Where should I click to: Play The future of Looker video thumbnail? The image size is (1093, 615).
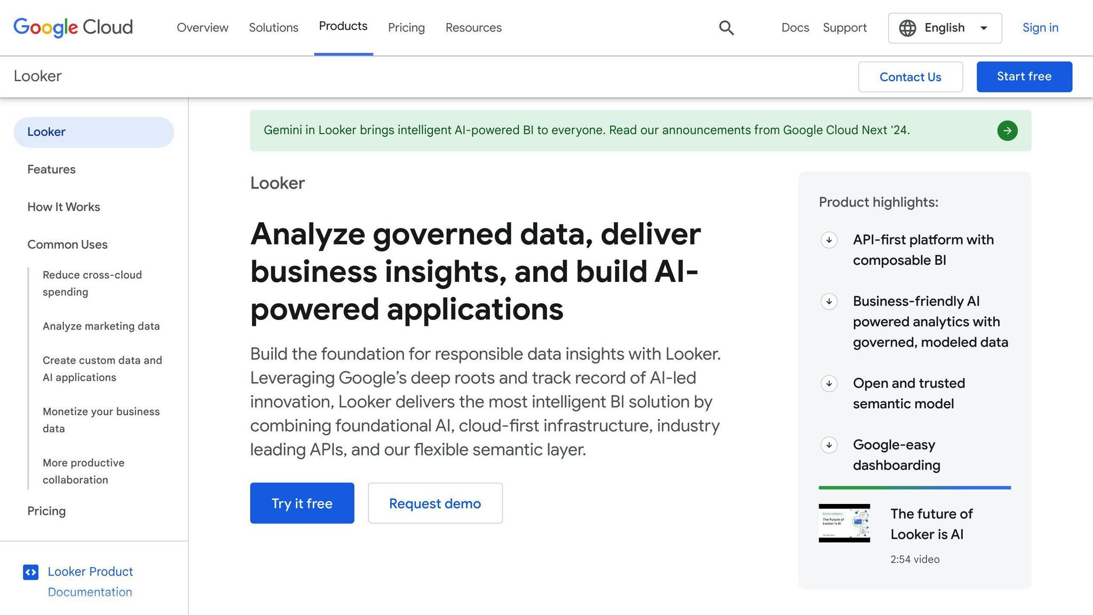click(x=844, y=523)
